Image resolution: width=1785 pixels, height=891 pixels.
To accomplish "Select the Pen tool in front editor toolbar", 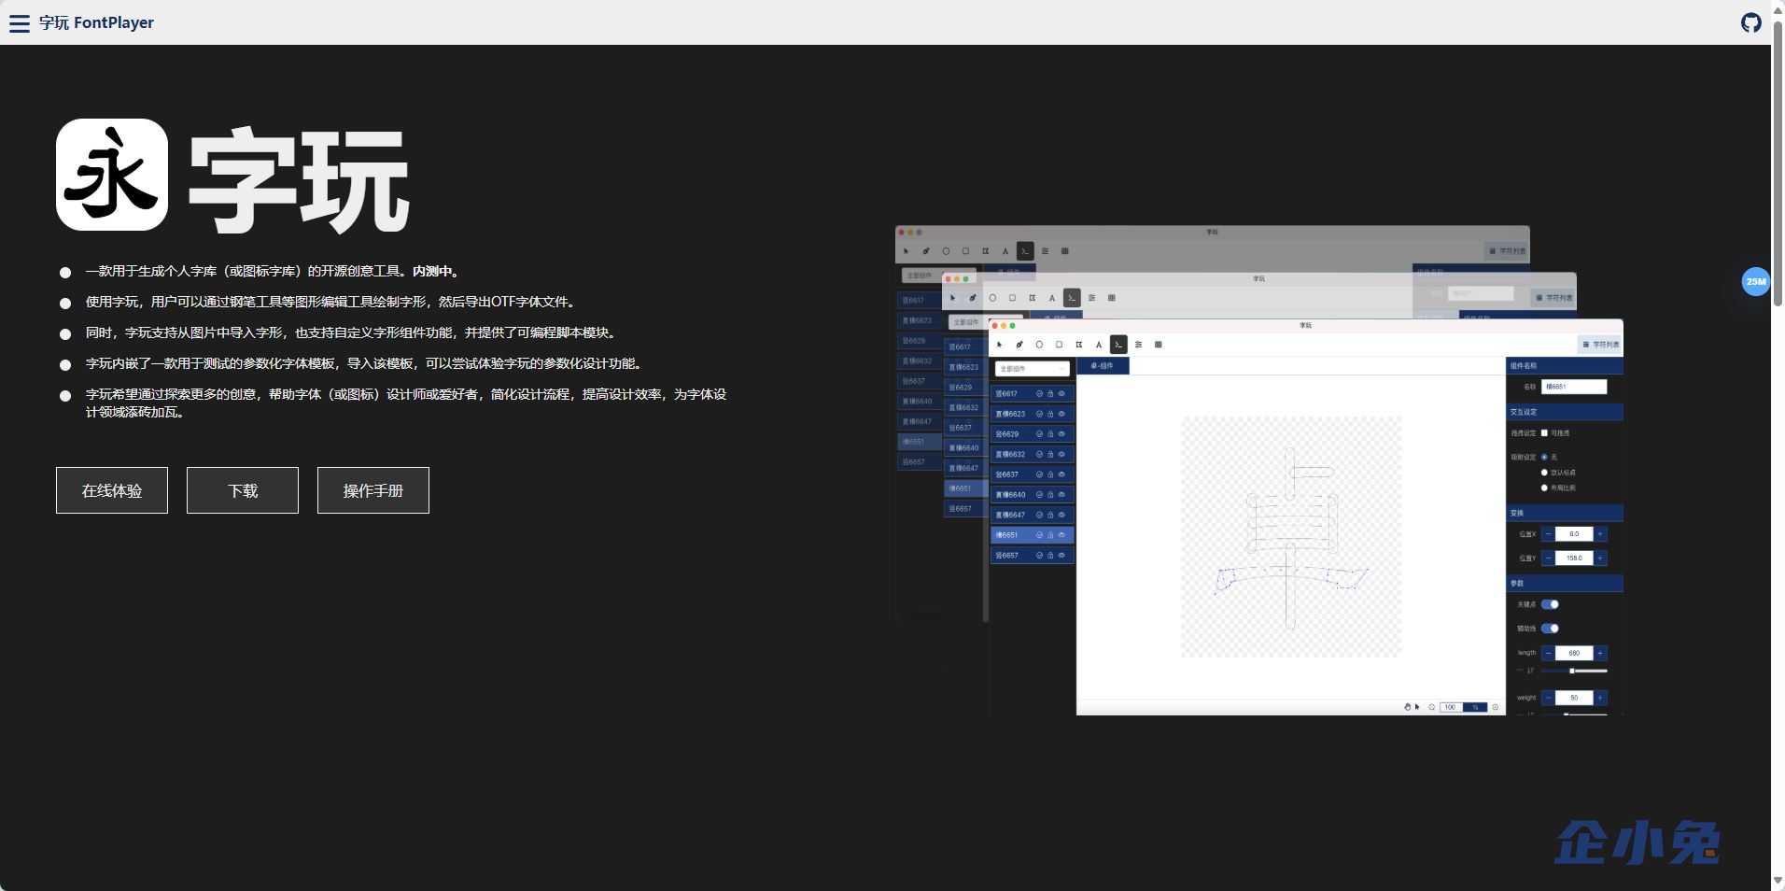I will point(1019,345).
